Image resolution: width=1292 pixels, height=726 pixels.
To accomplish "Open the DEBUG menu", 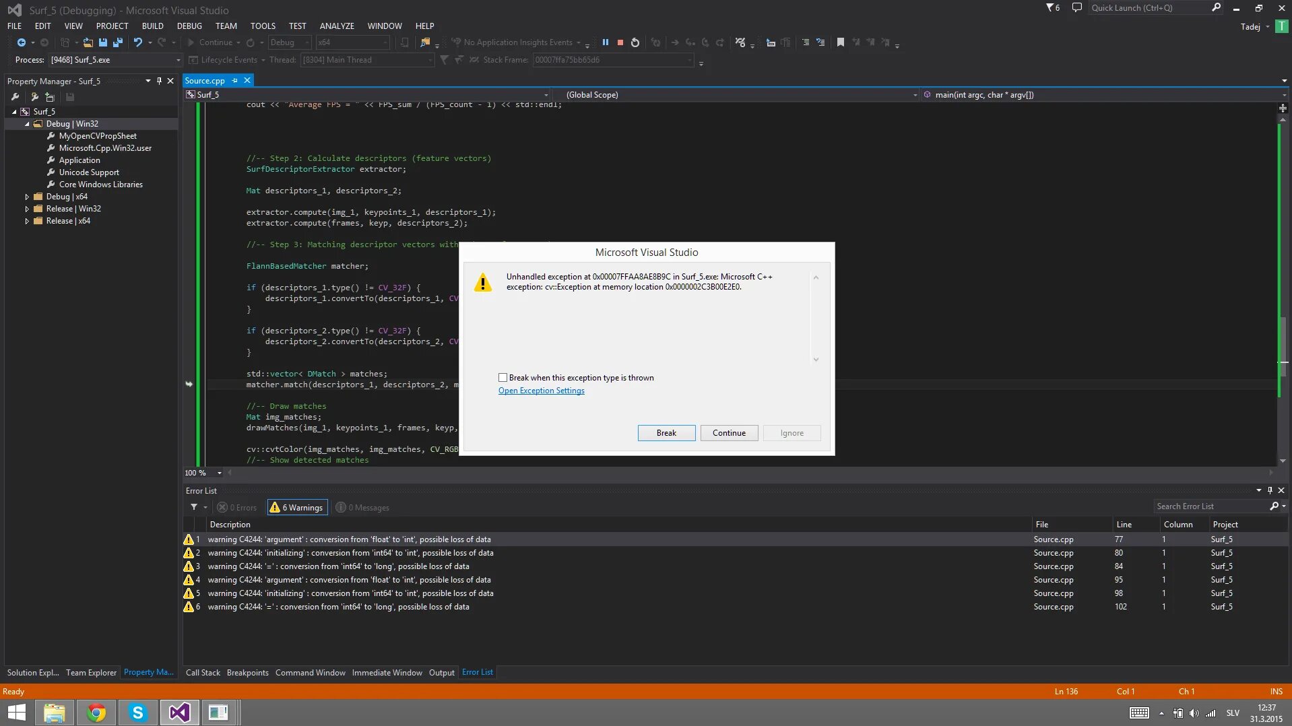I will pos(189,26).
